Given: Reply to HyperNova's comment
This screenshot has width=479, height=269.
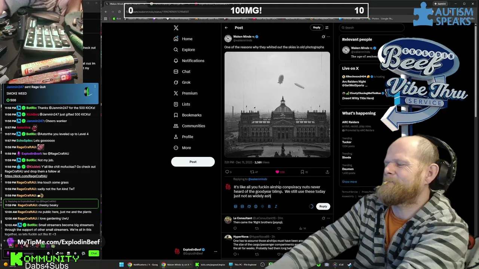Looking at the screenshot, I should click(x=235, y=254).
